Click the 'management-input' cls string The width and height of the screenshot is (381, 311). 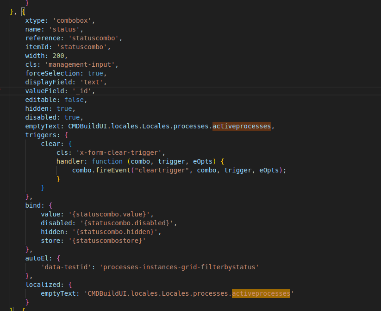(80, 64)
